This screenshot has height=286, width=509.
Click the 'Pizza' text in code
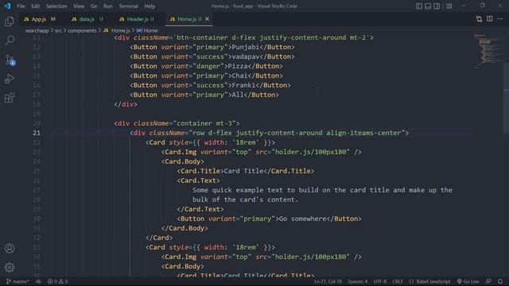tap(238, 66)
